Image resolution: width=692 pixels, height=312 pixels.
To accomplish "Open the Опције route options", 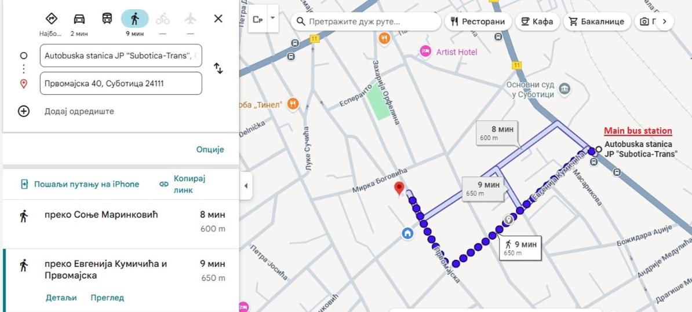I will (210, 149).
